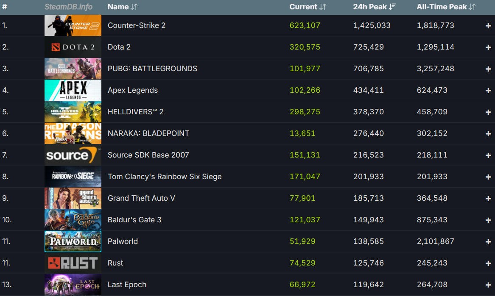Click the SteamDB.info header label
This screenshot has height=296, width=495.
tap(69, 7)
